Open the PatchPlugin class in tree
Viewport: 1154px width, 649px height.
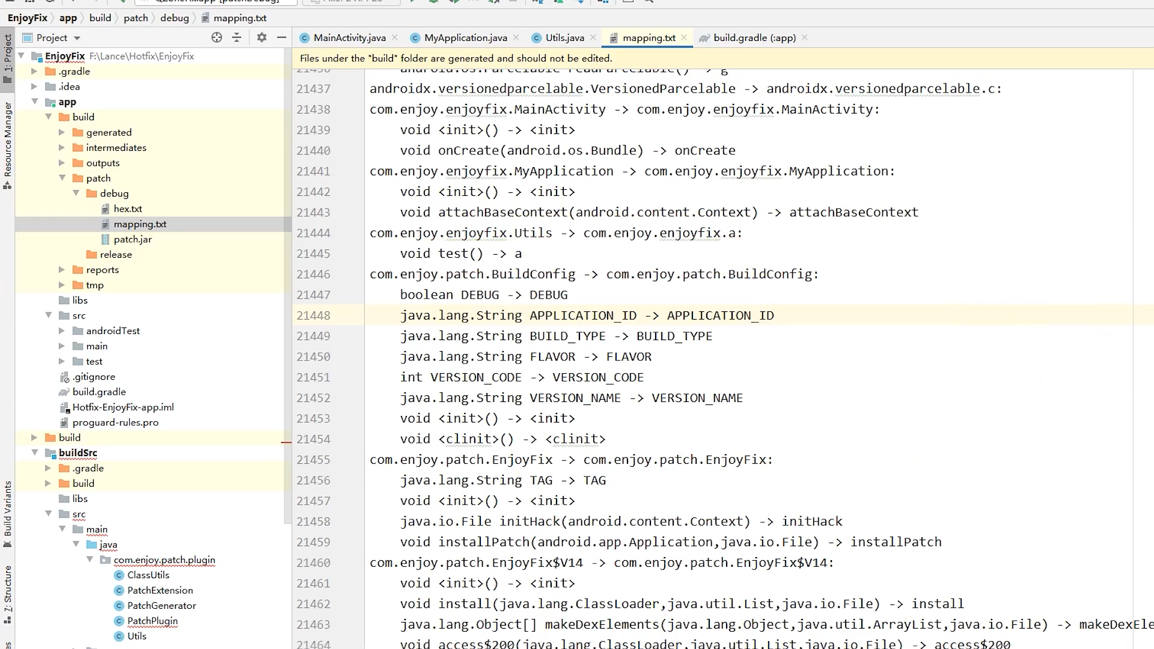(x=152, y=621)
